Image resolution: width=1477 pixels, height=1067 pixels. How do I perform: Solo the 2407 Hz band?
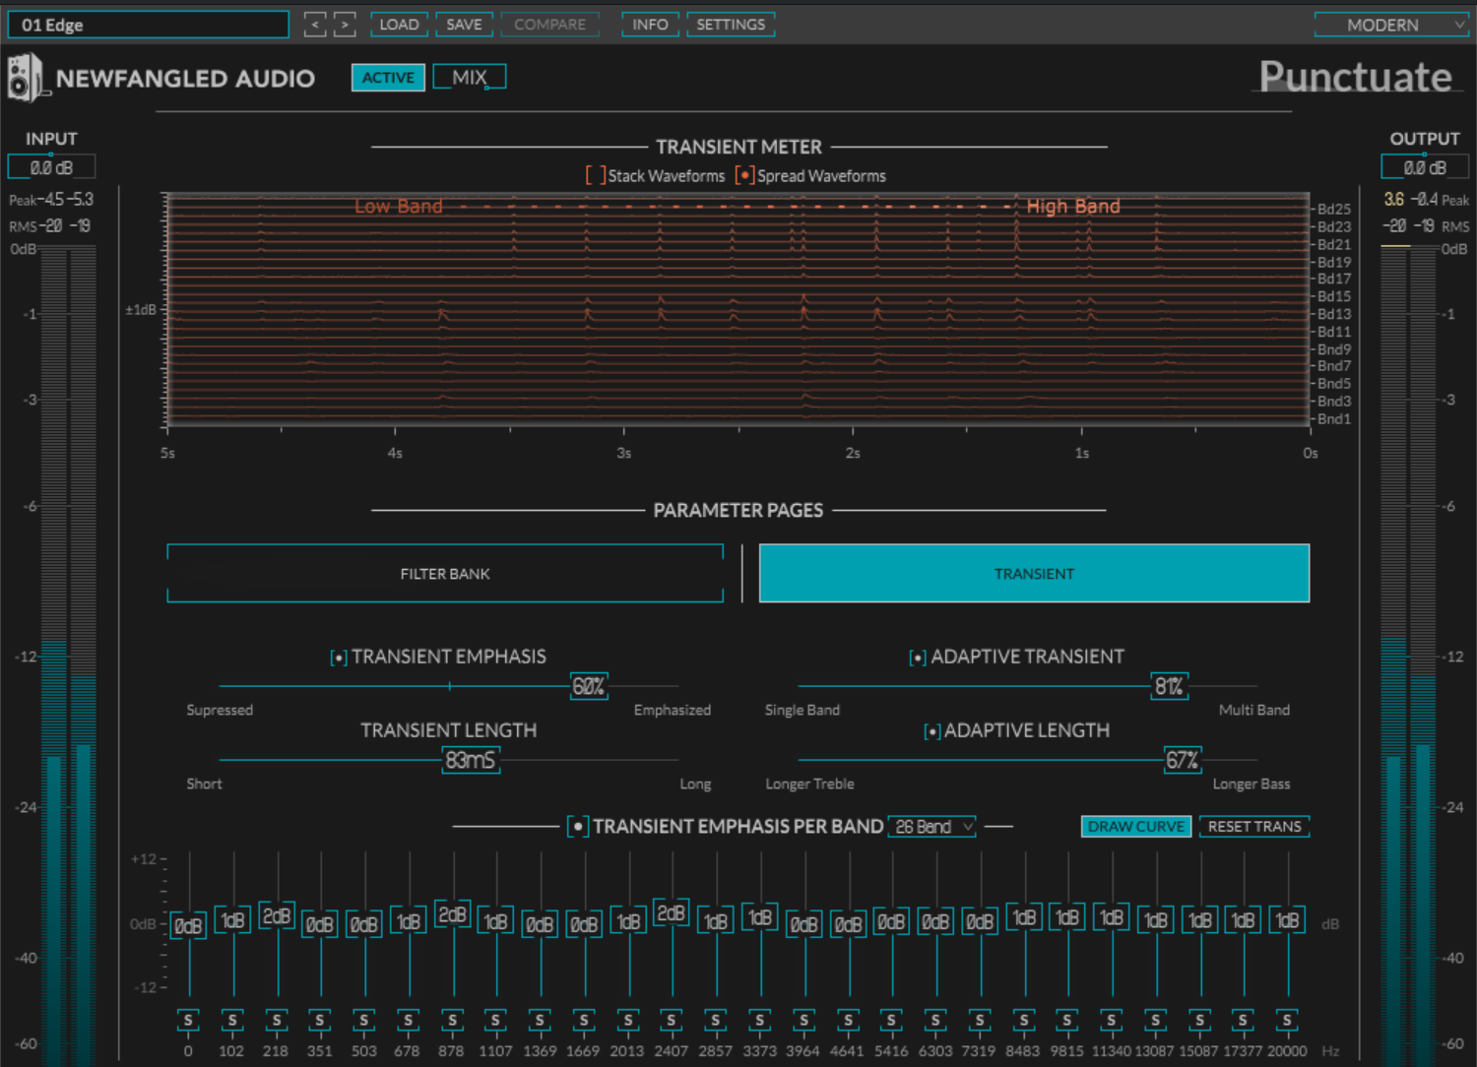(672, 1021)
